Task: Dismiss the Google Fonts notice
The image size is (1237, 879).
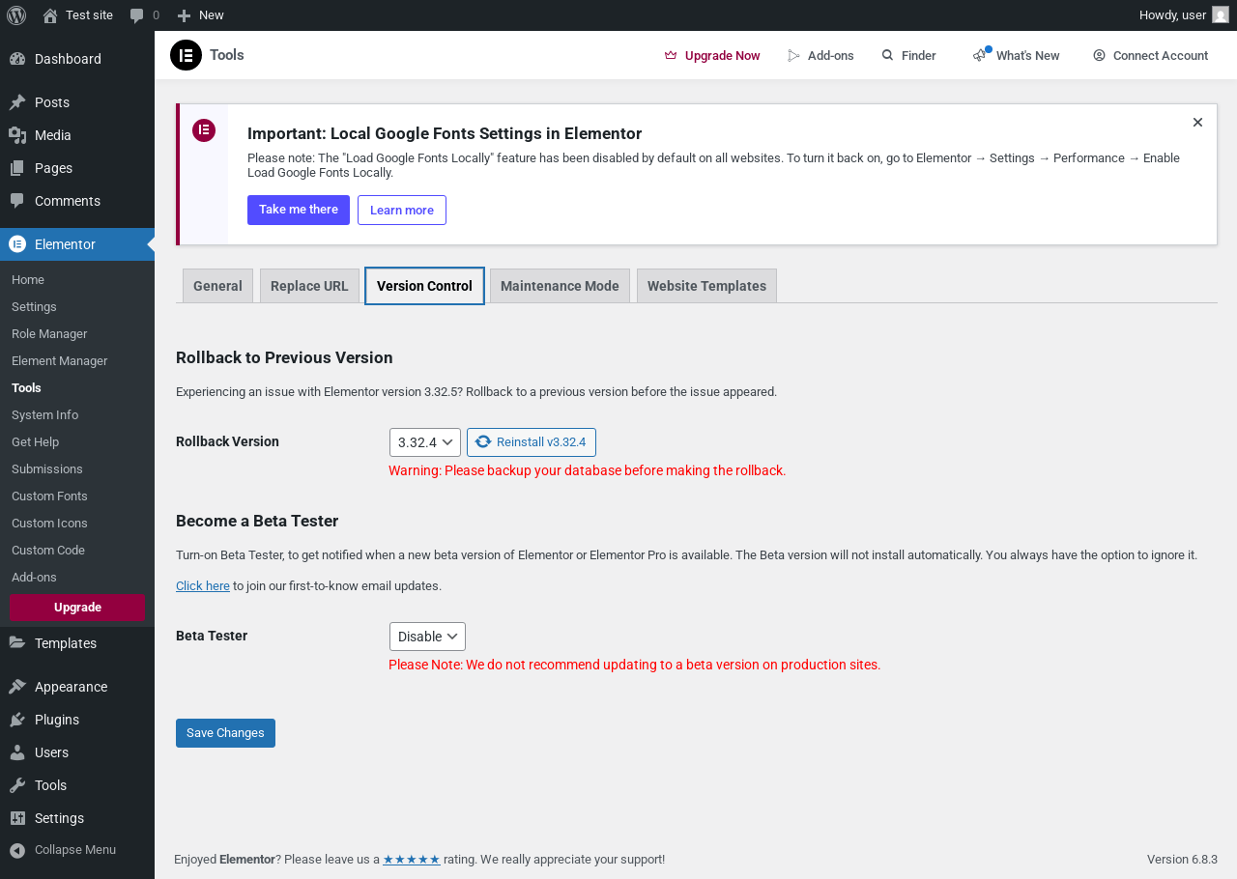Action: [1197, 123]
